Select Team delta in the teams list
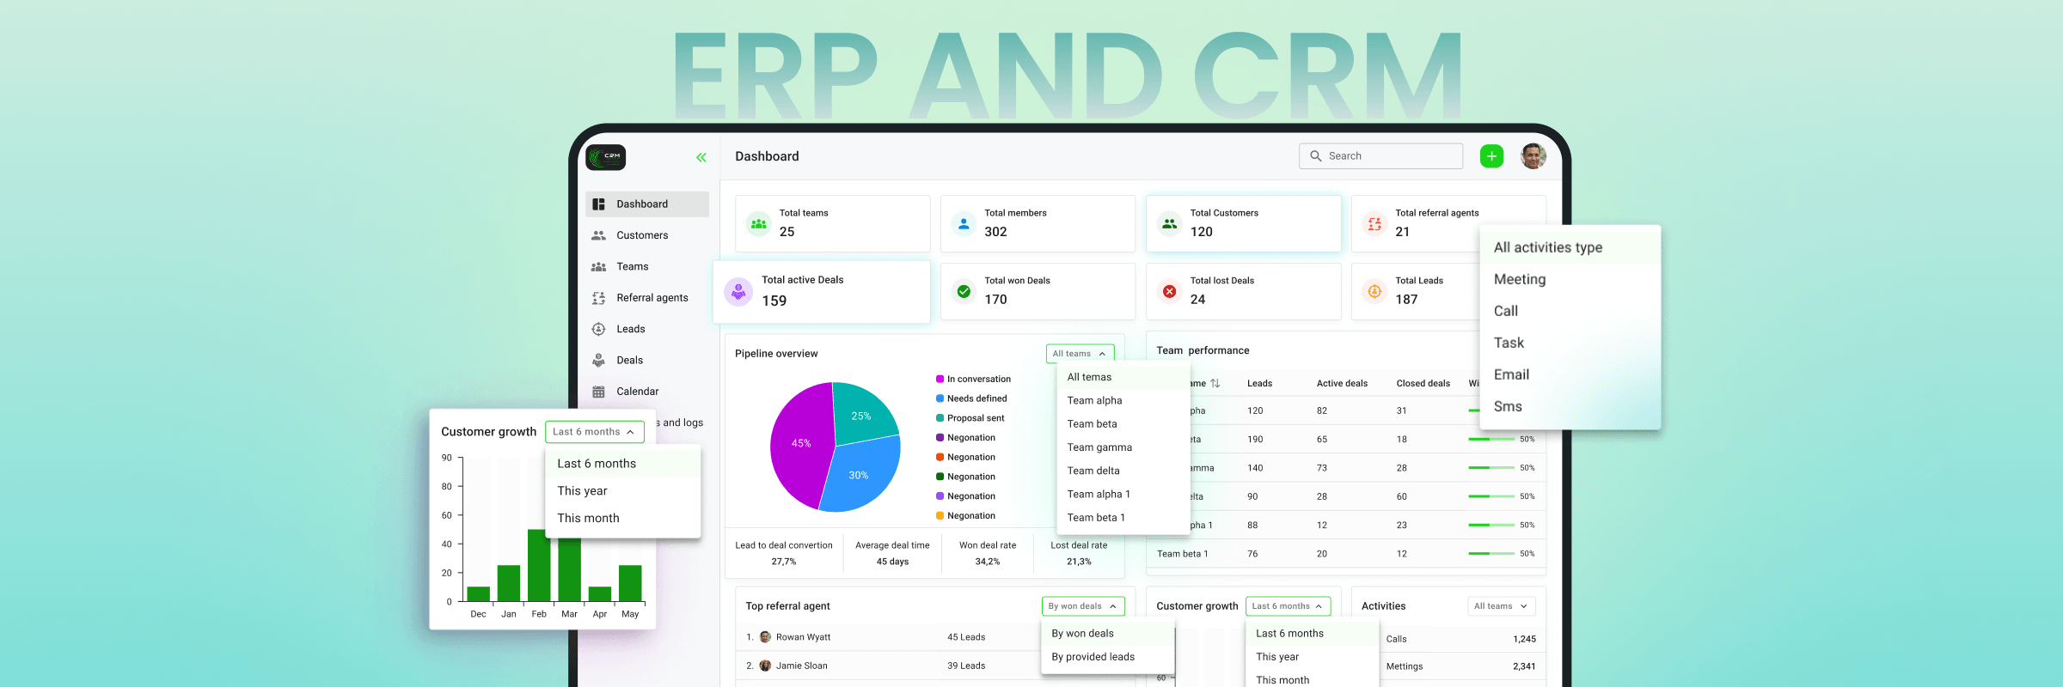The image size is (2063, 687). (x=1123, y=471)
